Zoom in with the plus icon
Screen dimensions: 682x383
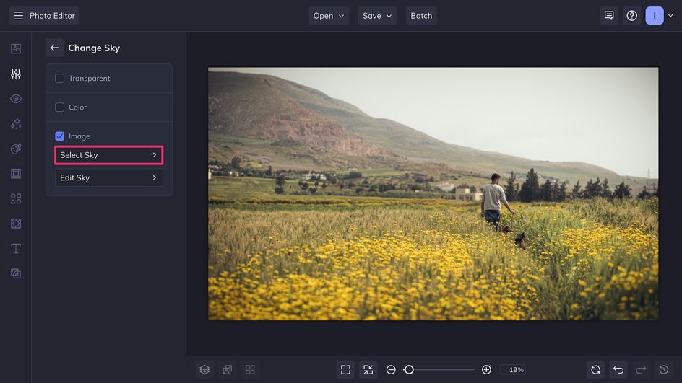pyautogui.click(x=486, y=369)
